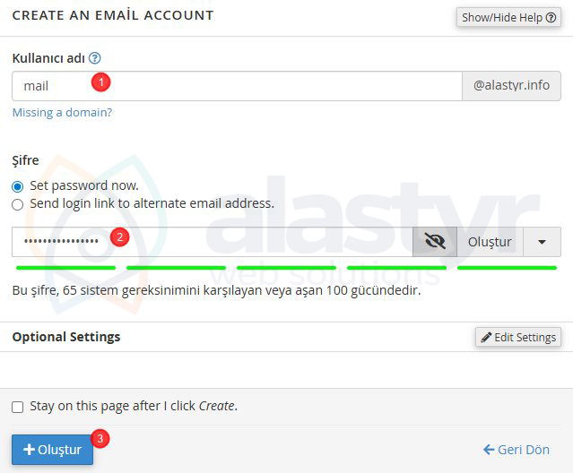Open the 'Missing a domain?' link
Image resolution: width=573 pixels, height=473 pixels.
[62, 113]
